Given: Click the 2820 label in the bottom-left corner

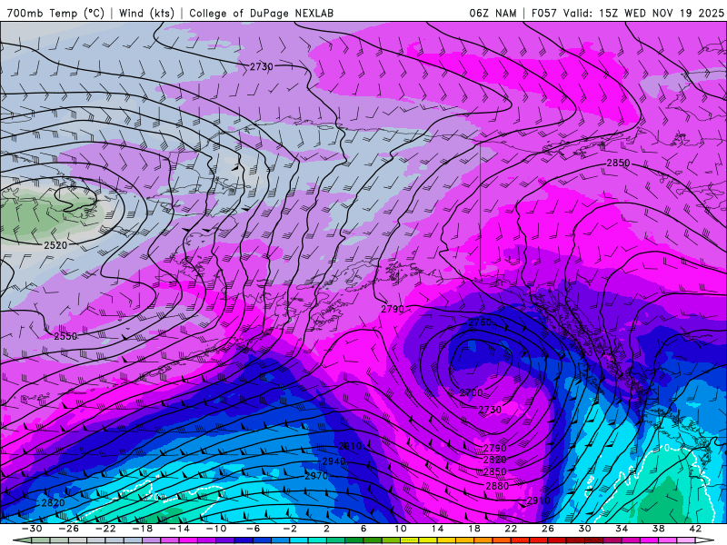Looking at the screenshot, I should pyautogui.click(x=54, y=503).
